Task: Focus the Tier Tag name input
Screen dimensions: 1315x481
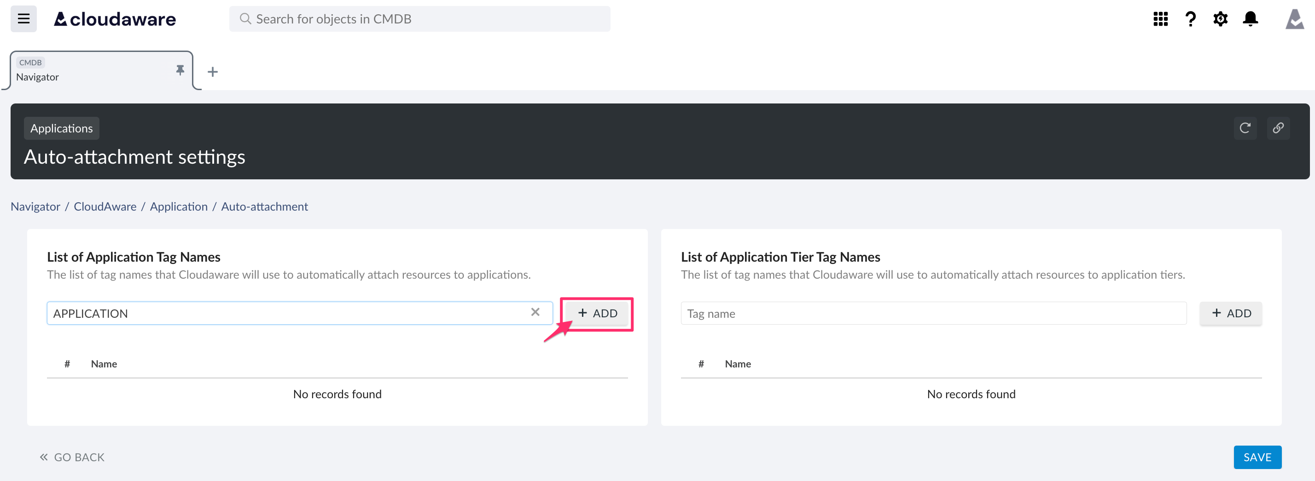Action: (x=933, y=313)
